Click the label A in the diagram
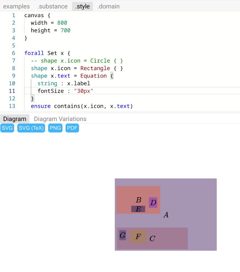The width and height of the screenshot is (240, 272). [x=166, y=215]
